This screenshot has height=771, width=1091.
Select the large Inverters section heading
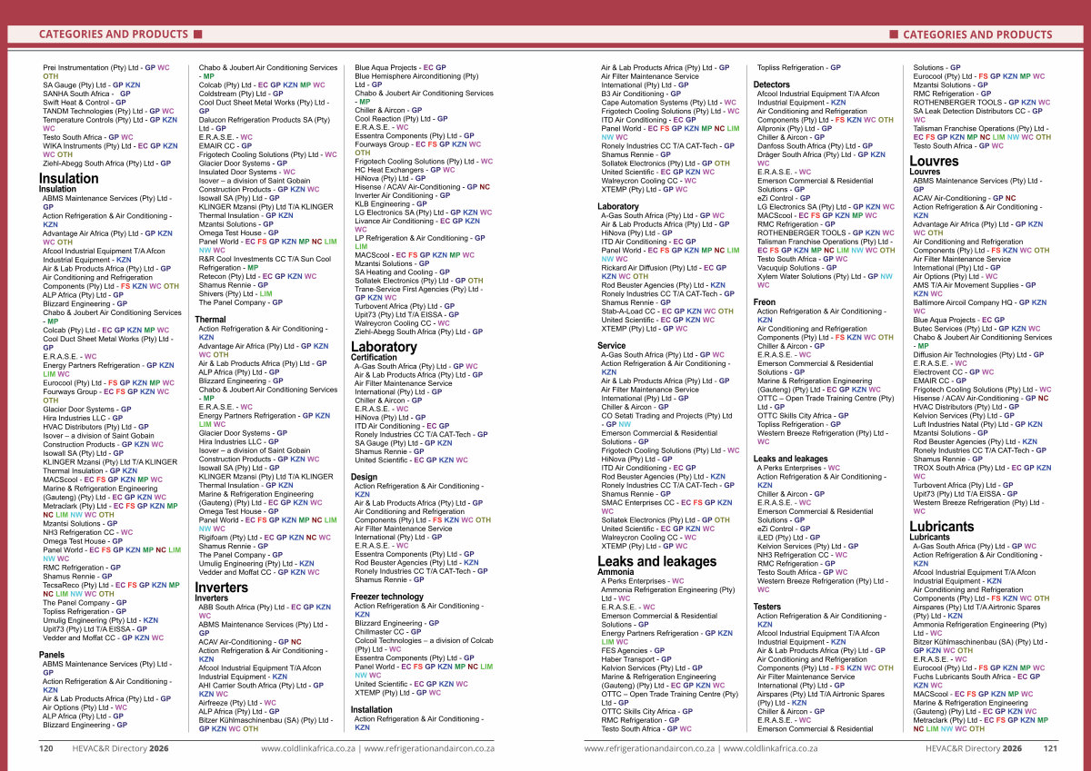(222, 588)
